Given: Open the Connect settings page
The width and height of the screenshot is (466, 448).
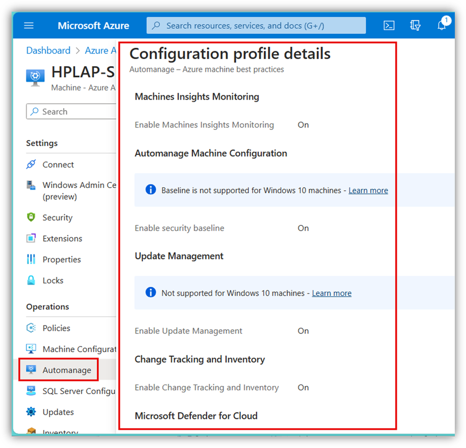Looking at the screenshot, I should (x=58, y=165).
